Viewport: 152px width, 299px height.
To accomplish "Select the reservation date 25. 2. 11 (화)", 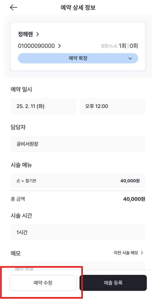I will point(44,106).
